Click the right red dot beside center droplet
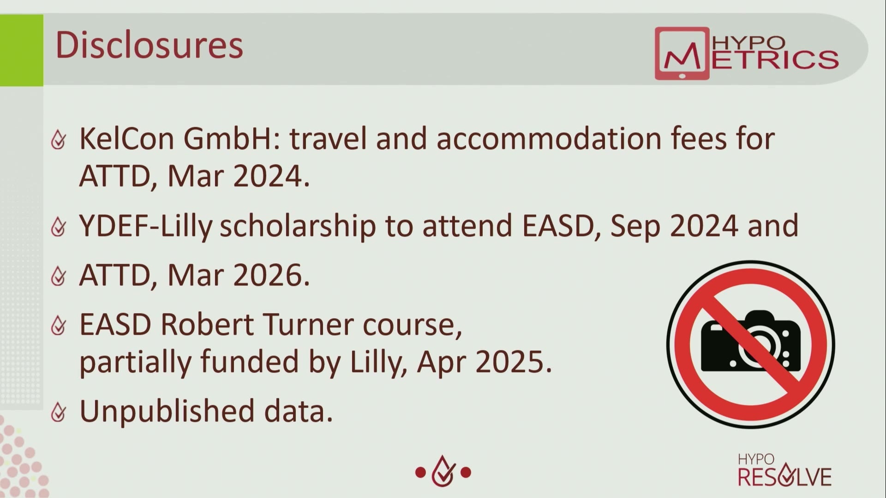The image size is (886, 498). [x=466, y=473]
